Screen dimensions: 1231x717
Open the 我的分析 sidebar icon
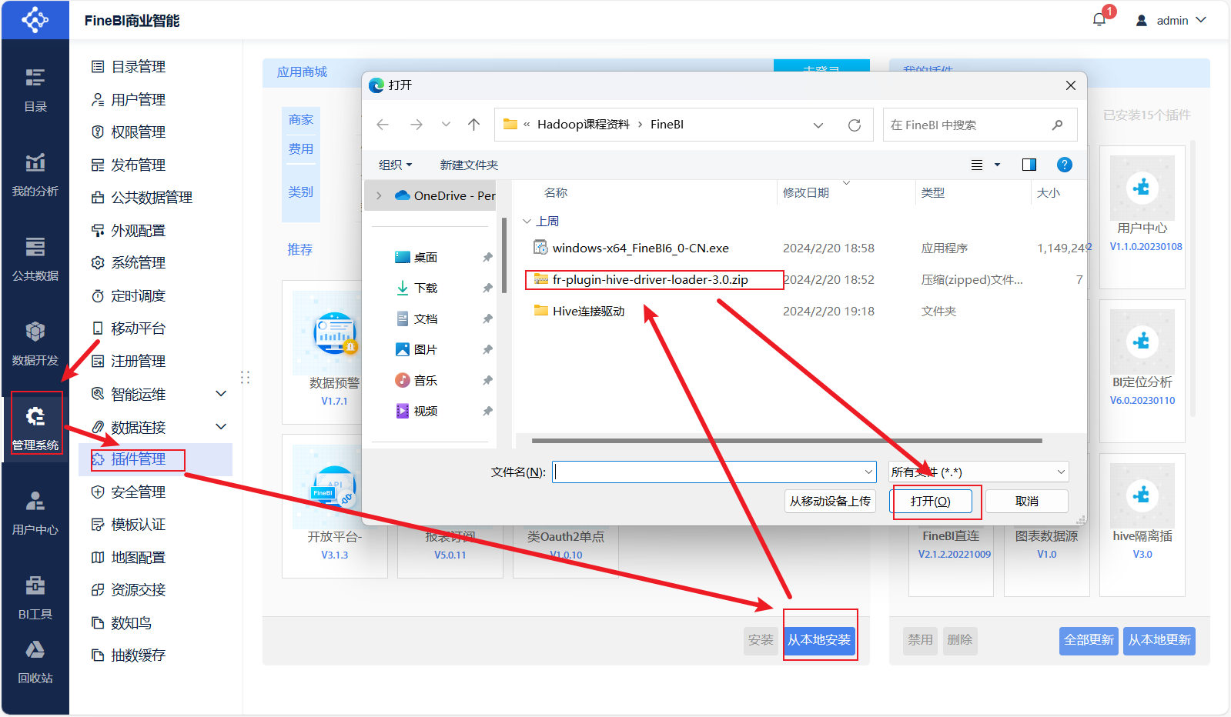pos(35,174)
